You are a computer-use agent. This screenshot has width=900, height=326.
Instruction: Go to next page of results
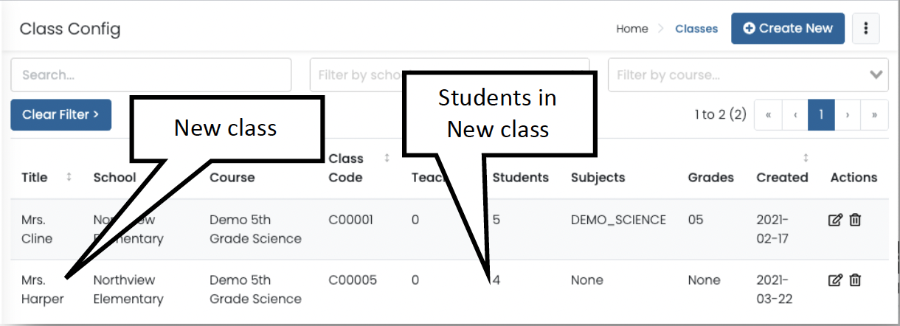tap(848, 115)
